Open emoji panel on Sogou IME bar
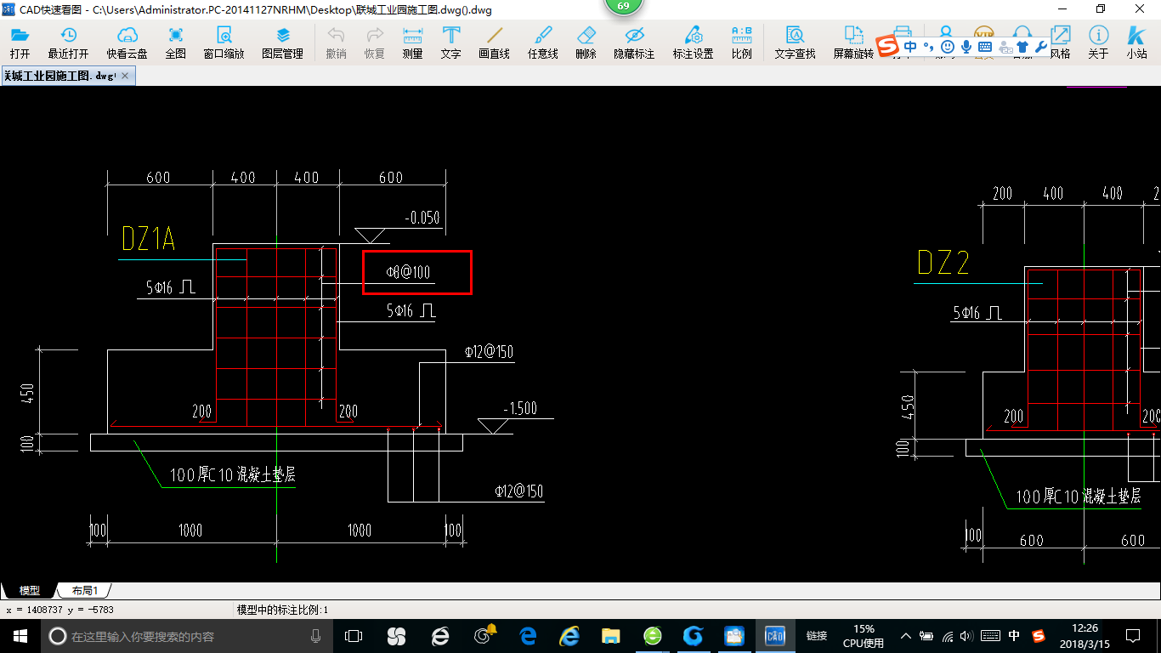The height and width of the screenshot is (653, 1161). (947, 46)
